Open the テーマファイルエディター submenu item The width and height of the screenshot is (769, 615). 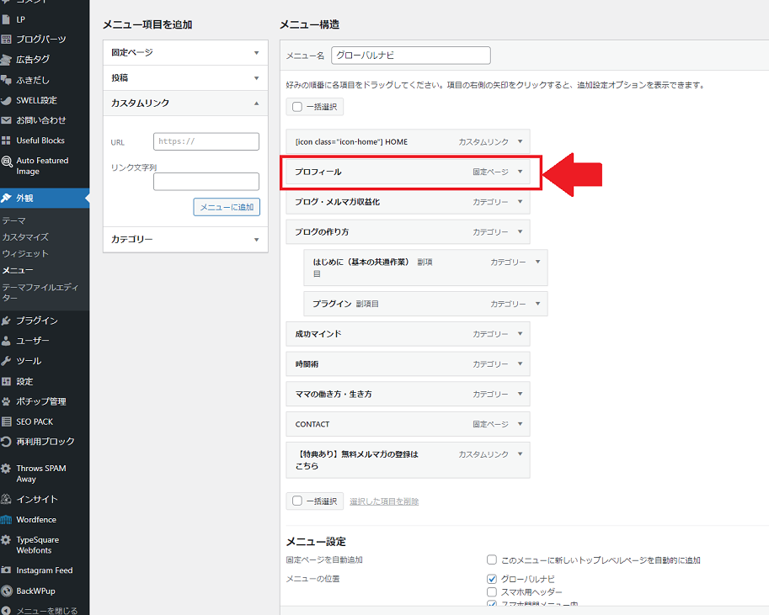[x=40, y=293]
